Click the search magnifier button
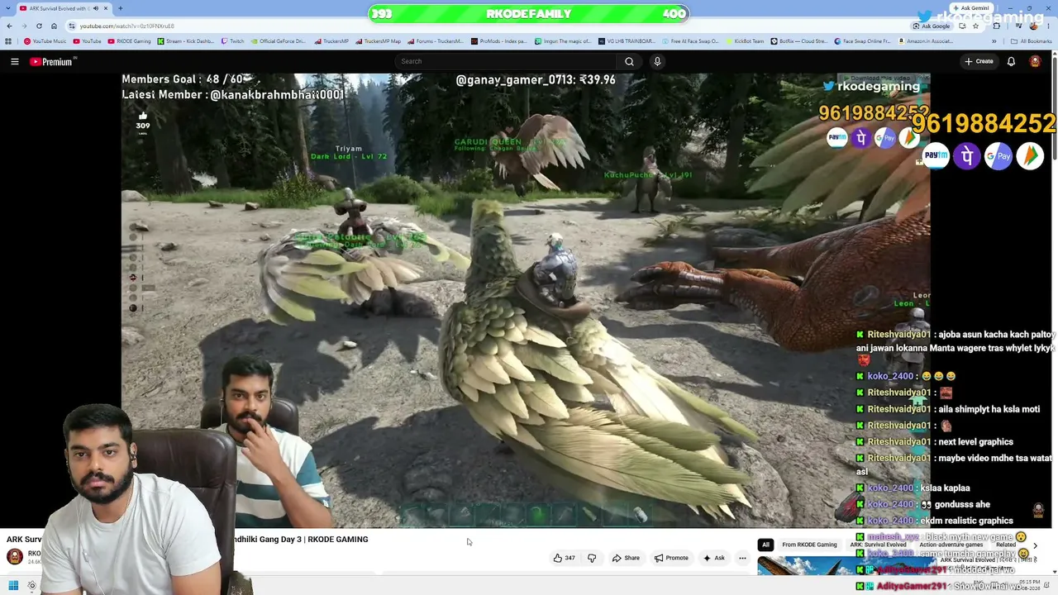Screen dimensions: 1058x595 (629, 61)
